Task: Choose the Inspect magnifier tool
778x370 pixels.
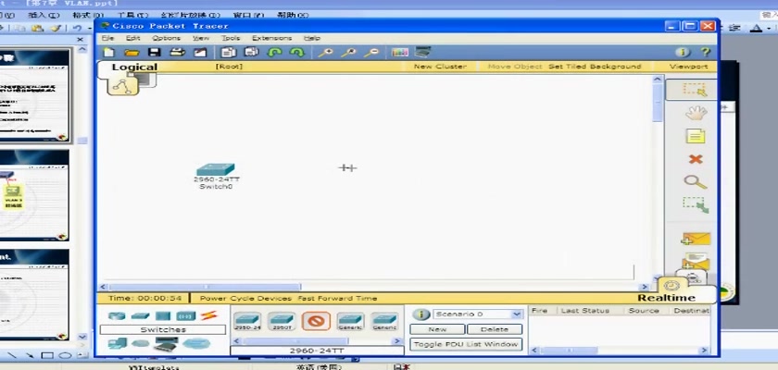Action: [x=696, y=182]
